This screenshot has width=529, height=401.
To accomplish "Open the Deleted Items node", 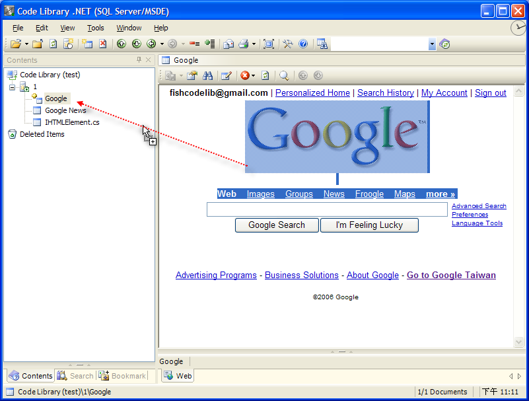I will tap(42, 134).
